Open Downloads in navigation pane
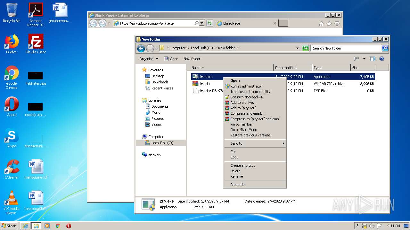The width and height of the screenshot is (410, 230). click(157, 82)
